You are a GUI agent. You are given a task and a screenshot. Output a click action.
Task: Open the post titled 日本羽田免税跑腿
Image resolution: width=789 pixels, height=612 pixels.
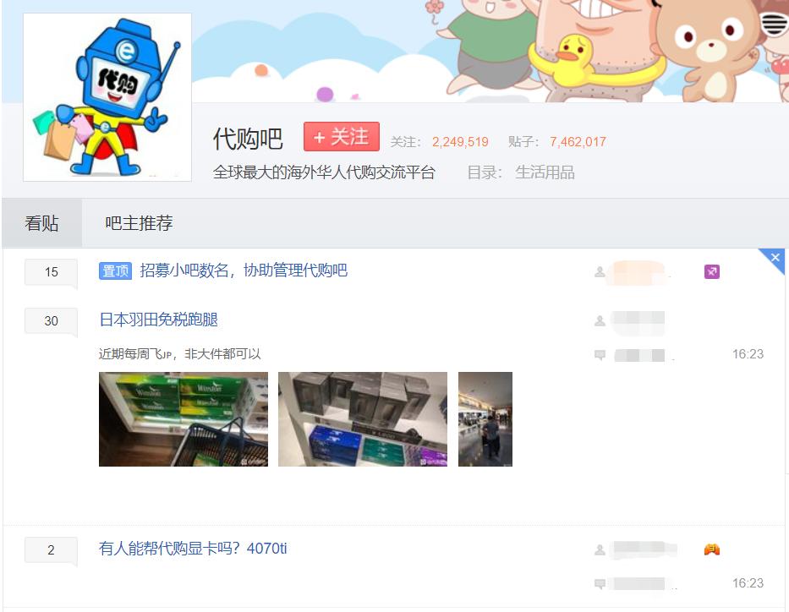point(158,320)
